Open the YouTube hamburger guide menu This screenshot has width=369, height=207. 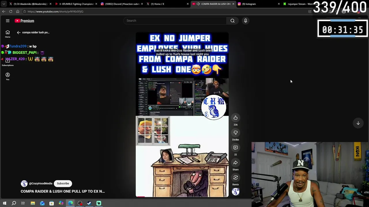(8, 21)
